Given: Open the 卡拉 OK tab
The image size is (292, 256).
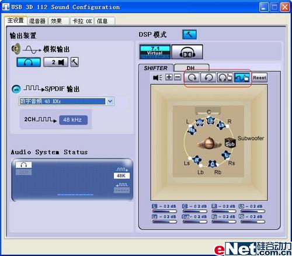Looking at the screenshot, I should [x=82, y=21].
